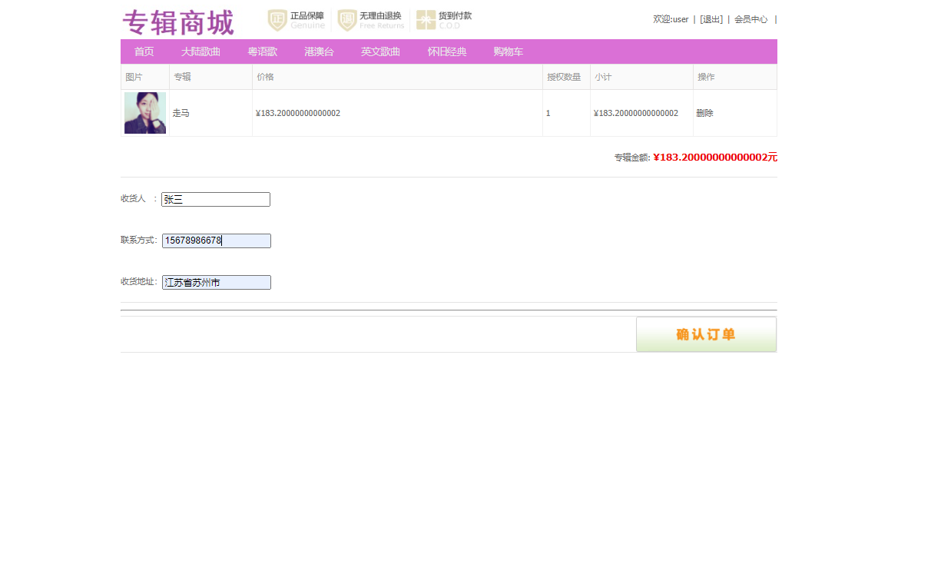
Task: Open the 走马 album cover thumbnail
Action: click(145, 113)
